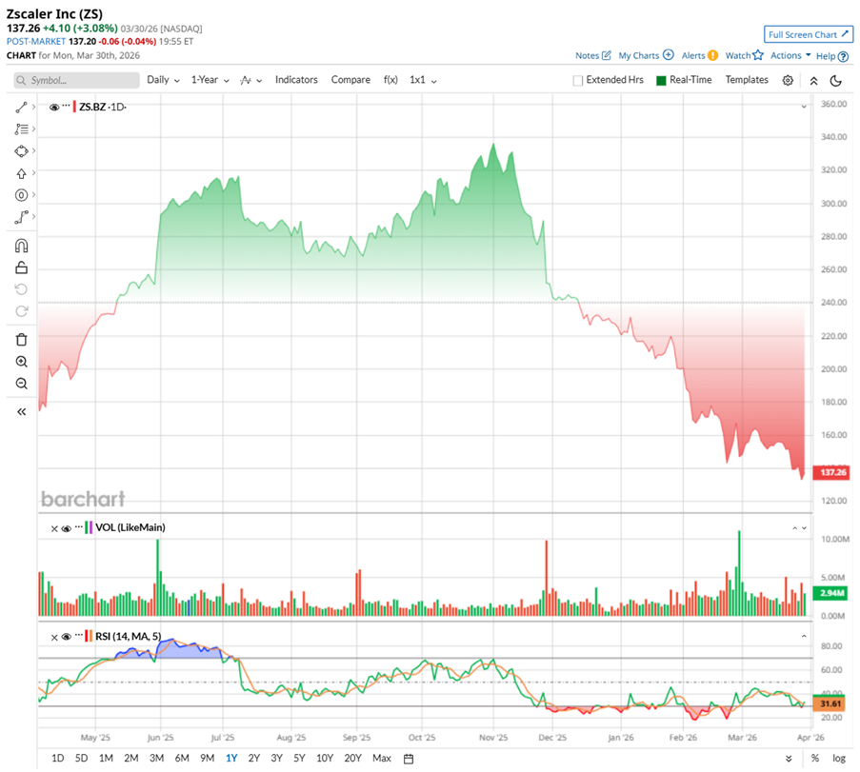860x772 pixels.
Task: Open the My Charts link
Action: tap(639, 55)
